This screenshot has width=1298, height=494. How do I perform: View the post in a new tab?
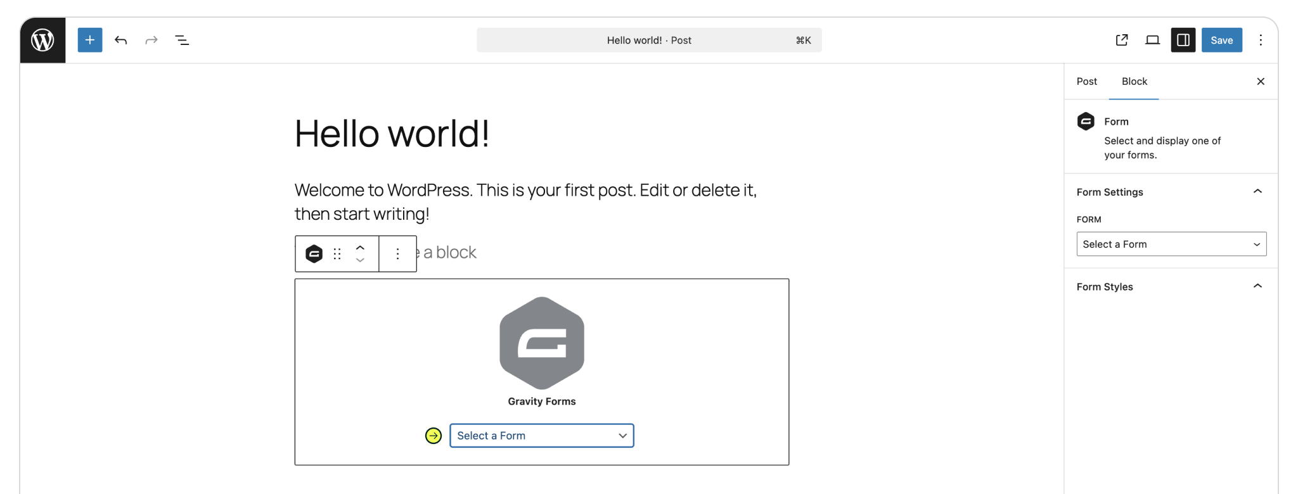pyautogui.click(x=1122, y=40)
